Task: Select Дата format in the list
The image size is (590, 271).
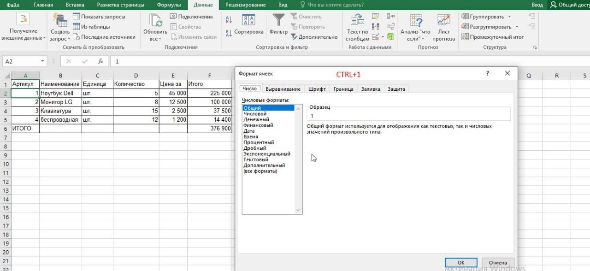Action: tap(249, 131)
